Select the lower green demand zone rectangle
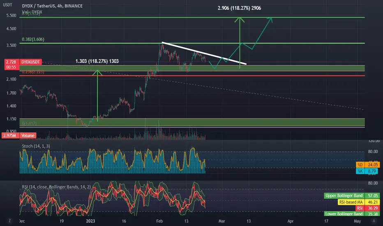Screen dimensions: 383x226 tap(192, 122)
